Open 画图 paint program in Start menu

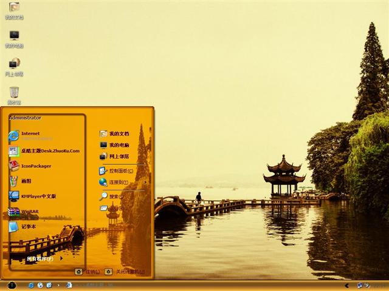tap(20, 181)
